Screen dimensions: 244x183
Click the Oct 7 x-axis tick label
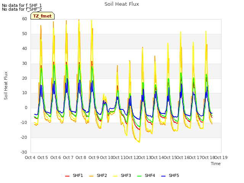(x=68, y=157)
